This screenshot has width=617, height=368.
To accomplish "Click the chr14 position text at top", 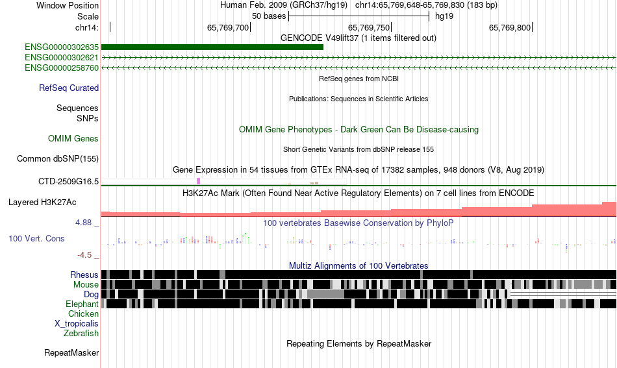I will tap(426, 5).
